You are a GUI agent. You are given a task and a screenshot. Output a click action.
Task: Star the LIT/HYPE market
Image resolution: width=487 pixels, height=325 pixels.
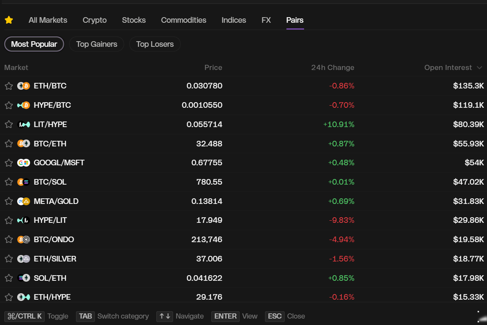[9, 125]
